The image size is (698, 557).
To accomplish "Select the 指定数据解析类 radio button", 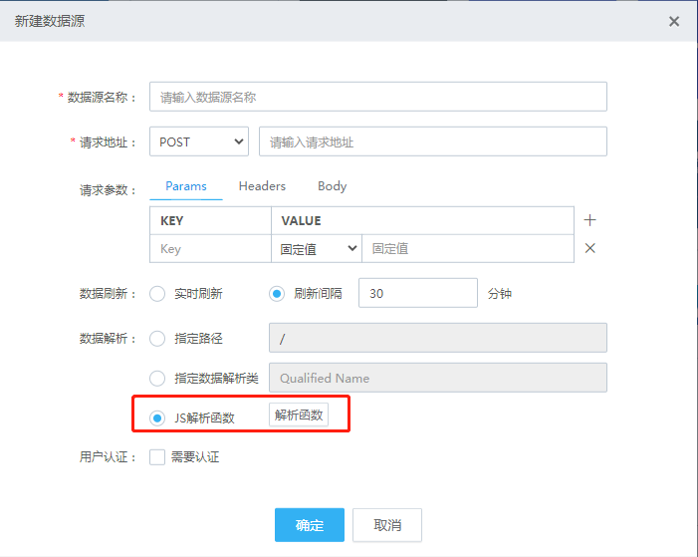I will pos(157,379).
